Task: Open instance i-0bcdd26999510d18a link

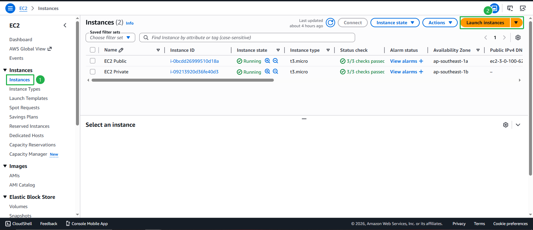Action: pyautogui.click(x=195, y=61)
